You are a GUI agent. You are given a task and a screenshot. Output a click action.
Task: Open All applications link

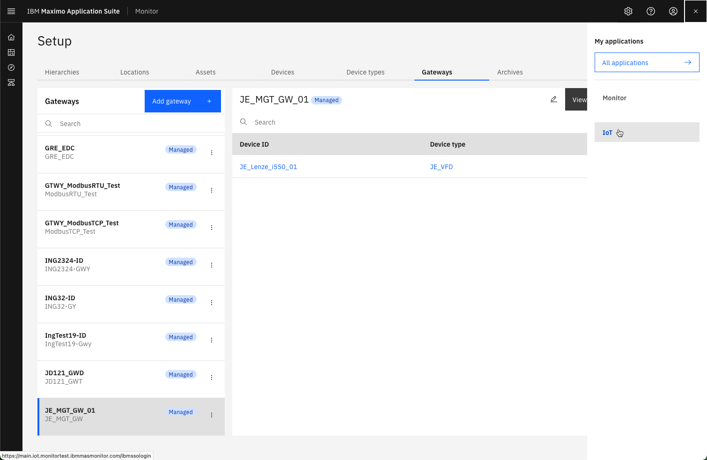[647, 62]
